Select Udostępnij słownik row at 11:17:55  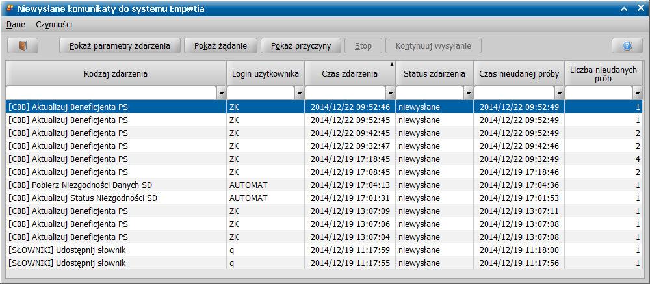point(324,263)
